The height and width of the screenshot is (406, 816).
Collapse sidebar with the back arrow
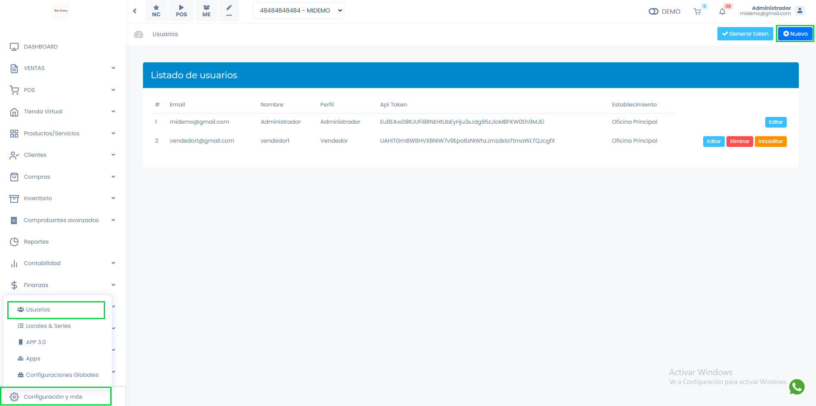pyautogui.click(x=135, y=11)
